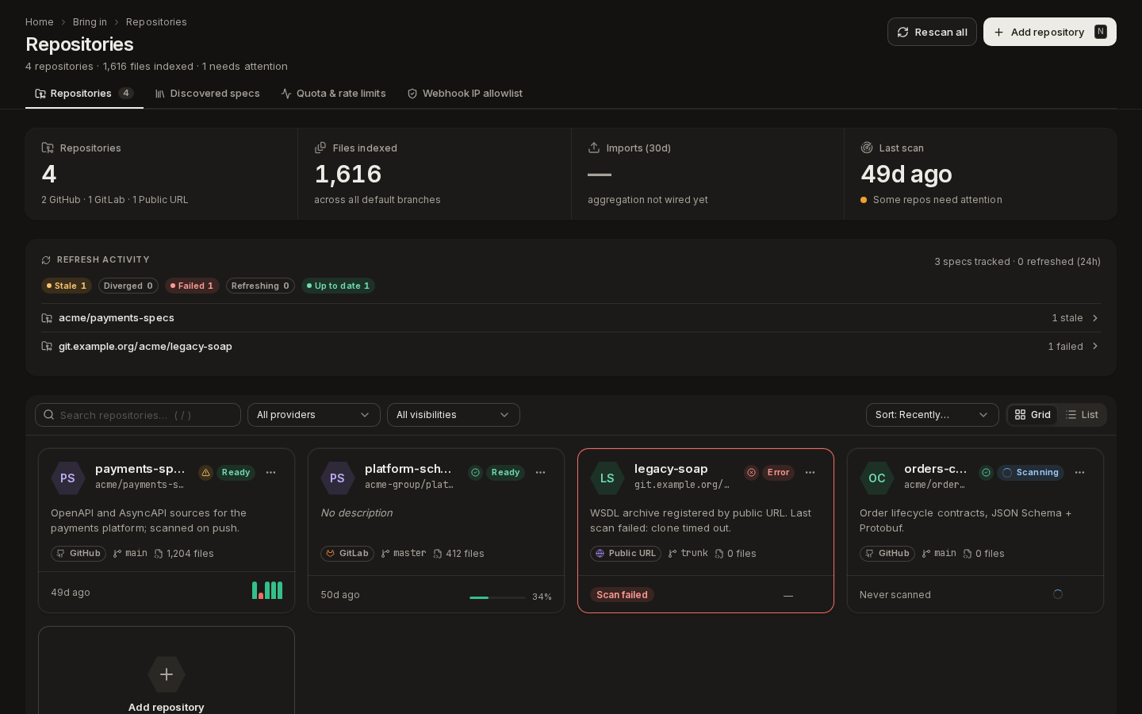Viewport: 1142px width, 714px height.
Task: Click the error icon on legacy-soap card
Action: click(751, 472)
